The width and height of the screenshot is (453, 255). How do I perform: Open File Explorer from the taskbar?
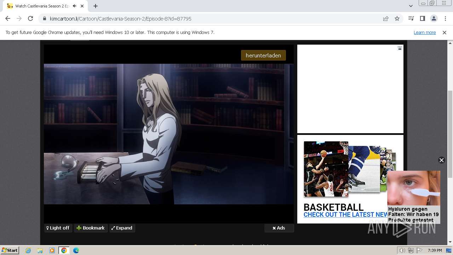[x=40, y=250]
